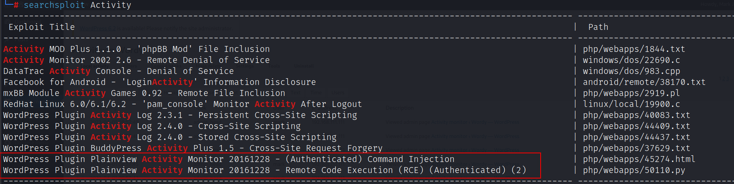Click the 'Exploit Title' column header
Image resolution: width=734 pixels, height=184 pixels.
(41, 27)
